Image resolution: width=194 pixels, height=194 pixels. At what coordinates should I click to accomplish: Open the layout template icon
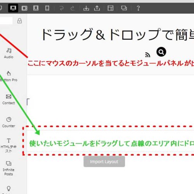[111, 8]
